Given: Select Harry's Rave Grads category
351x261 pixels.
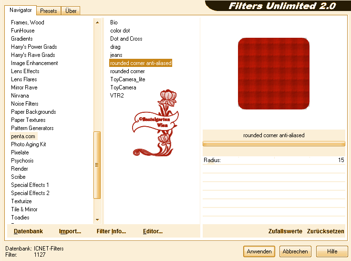Looking at the screenshot, I should [33, 55].
